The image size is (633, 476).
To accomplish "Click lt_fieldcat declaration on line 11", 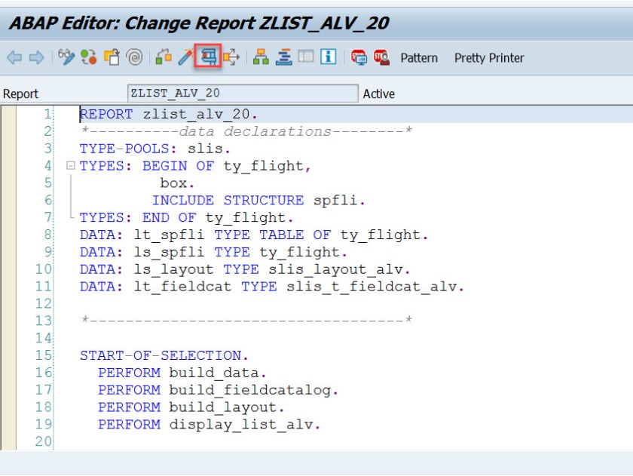I will click(272, 287).
